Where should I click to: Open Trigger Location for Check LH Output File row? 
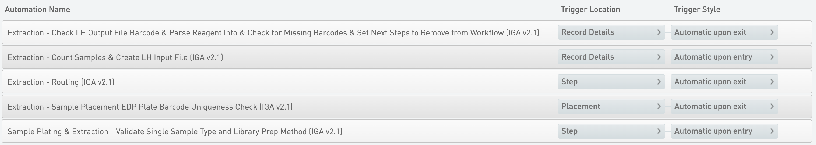[611, 32]
